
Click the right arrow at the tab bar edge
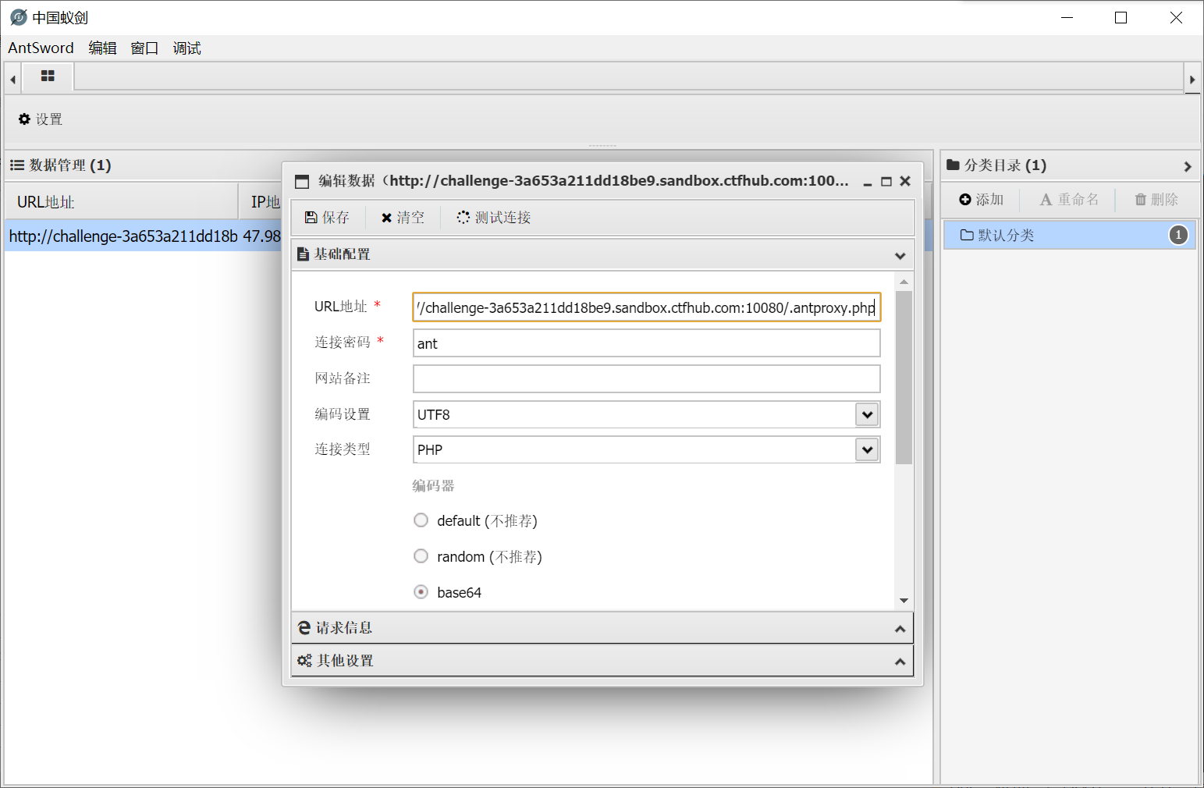coord(1193,78)
